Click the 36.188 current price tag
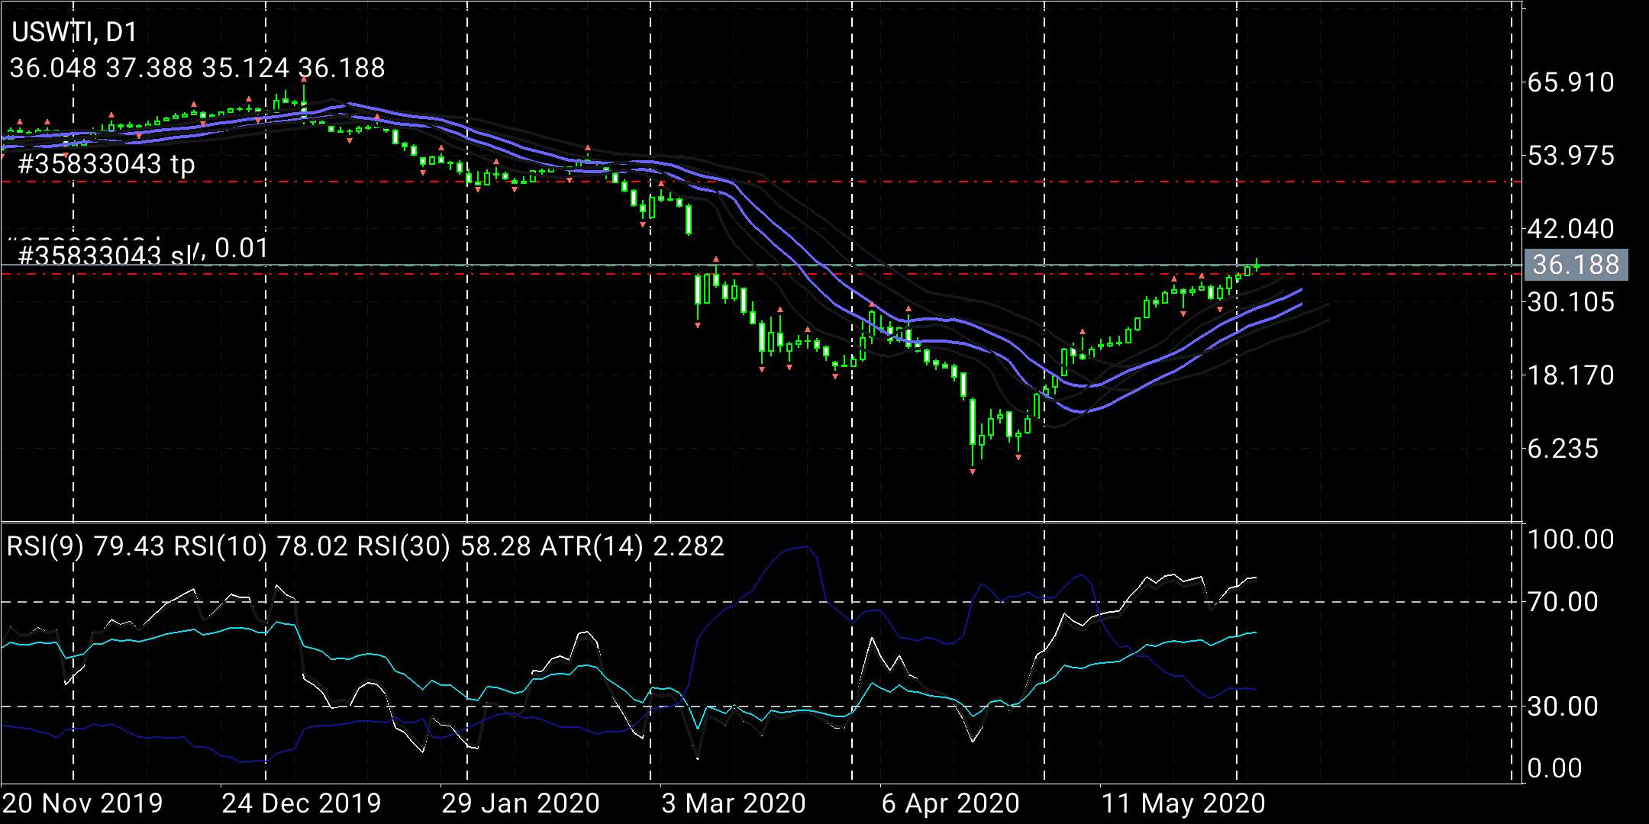 [x=1575, y=265]
